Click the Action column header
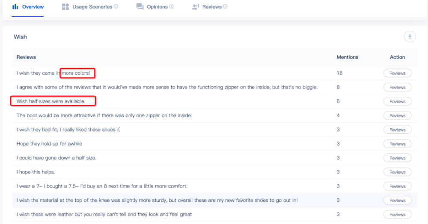 click(x=397, y=57)
